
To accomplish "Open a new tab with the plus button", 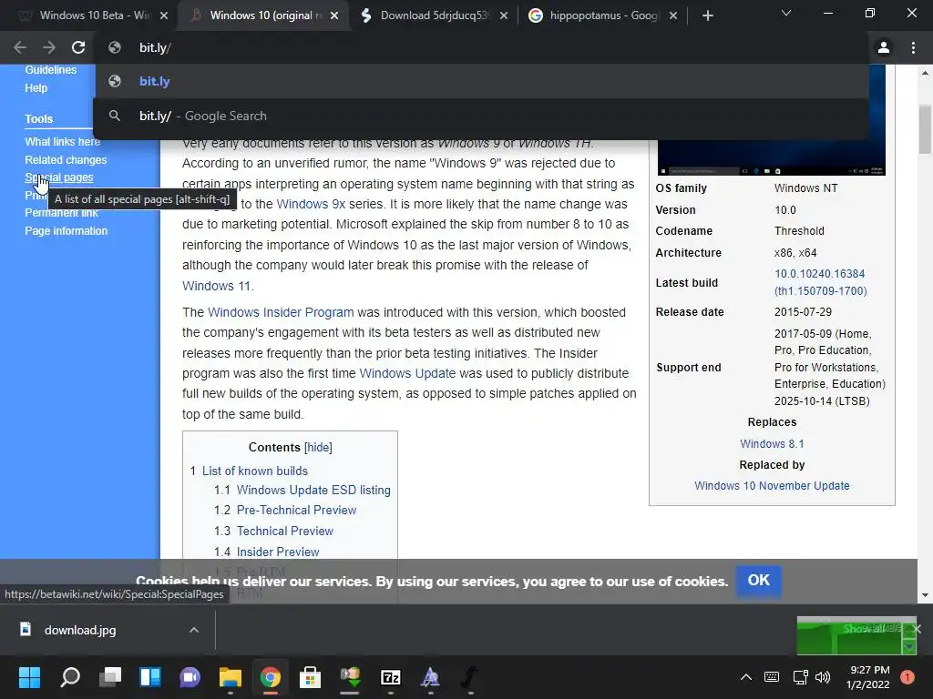I will [707, 16].
